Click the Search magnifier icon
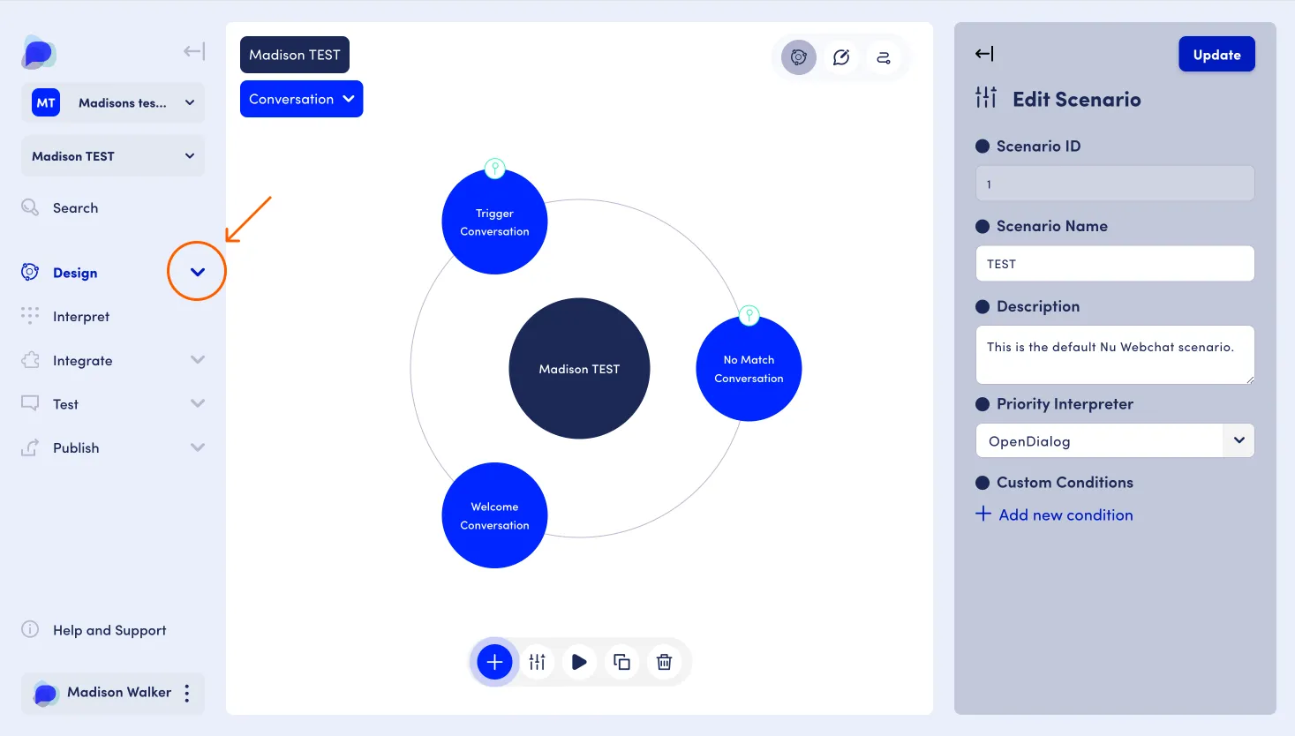This screenshot has height=736, width=1295. point(30,207)
